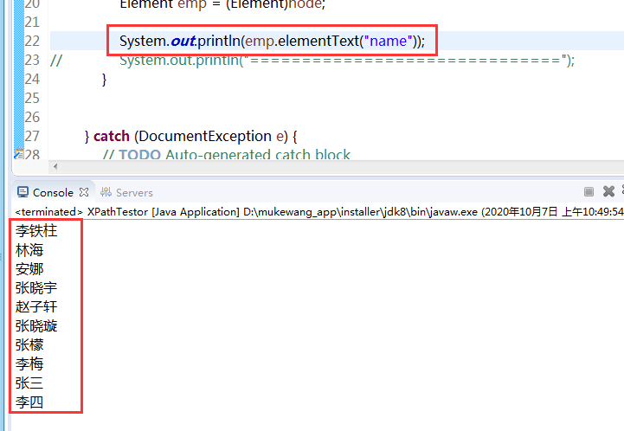Click the terminated XPathTestor launch description
624x431 pixels.
click(x=319, y=212)
